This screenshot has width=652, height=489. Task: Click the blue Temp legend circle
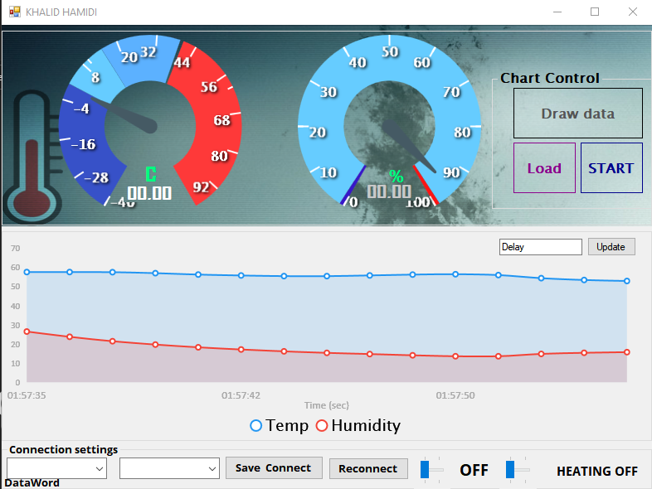tap(256, 426)
